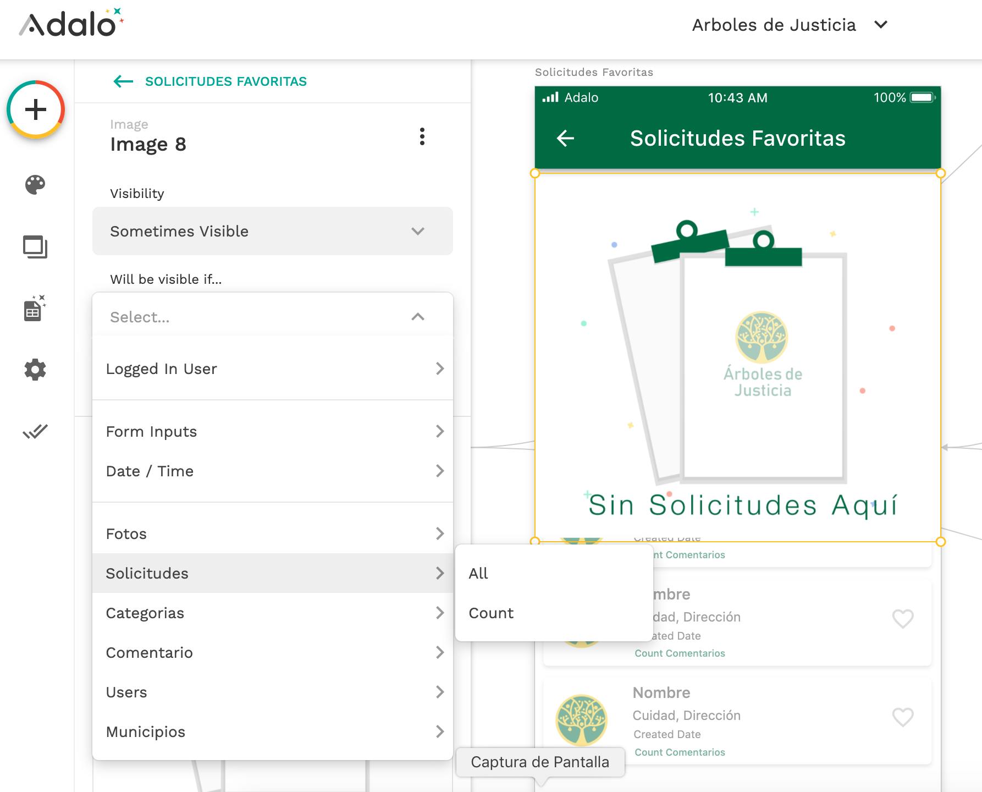
Task: Expand the Form Inputs option
Action: [273, 431]
